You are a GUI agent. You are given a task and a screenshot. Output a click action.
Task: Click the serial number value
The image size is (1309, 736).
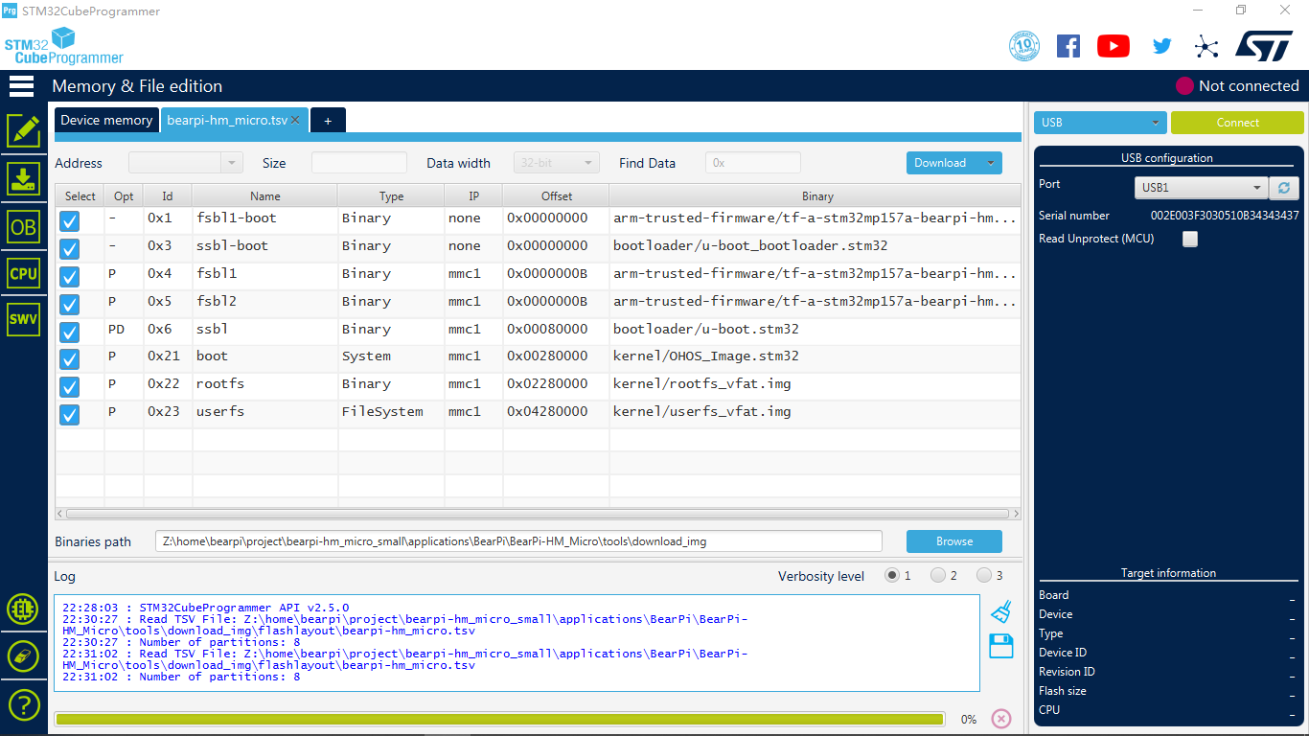(1225, 216)
